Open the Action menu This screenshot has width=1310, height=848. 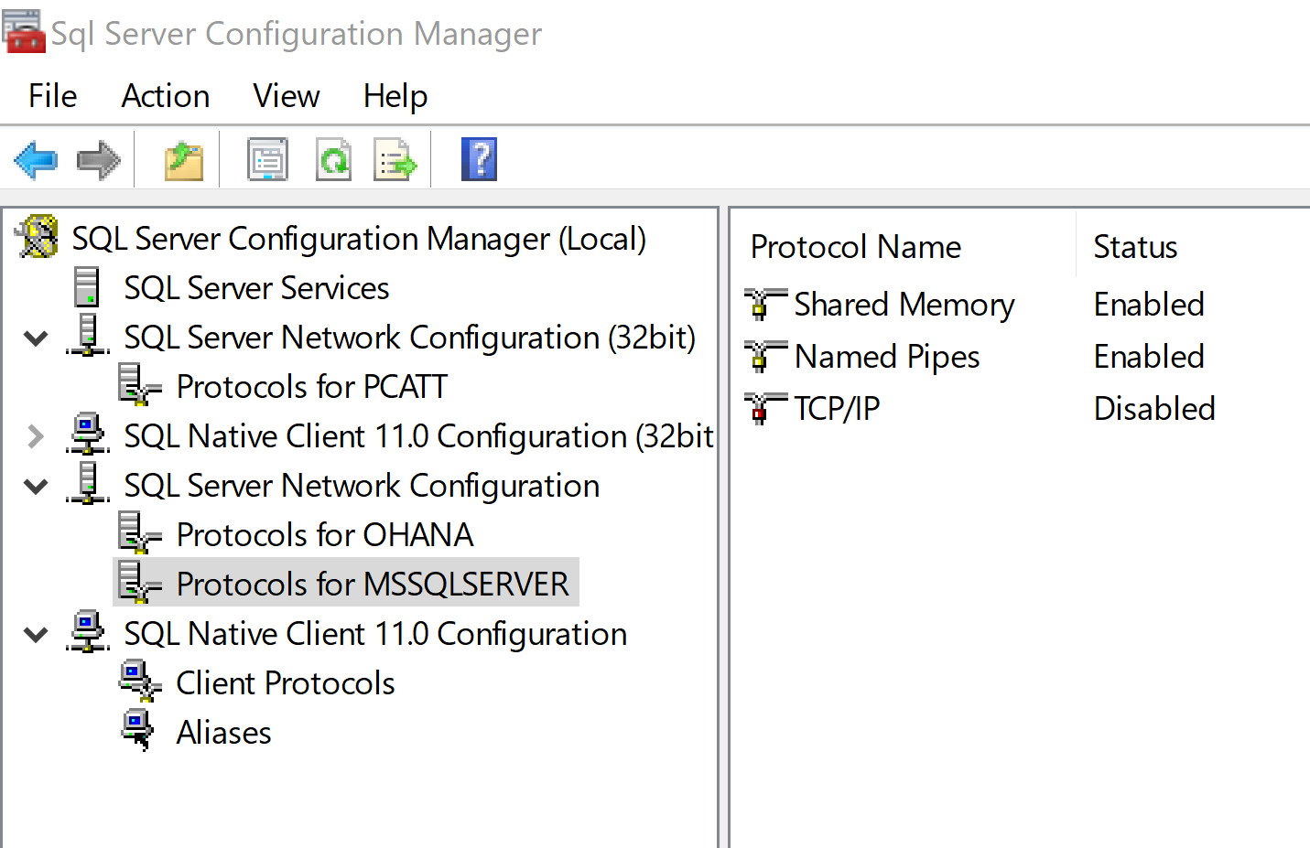coord(165,95)
